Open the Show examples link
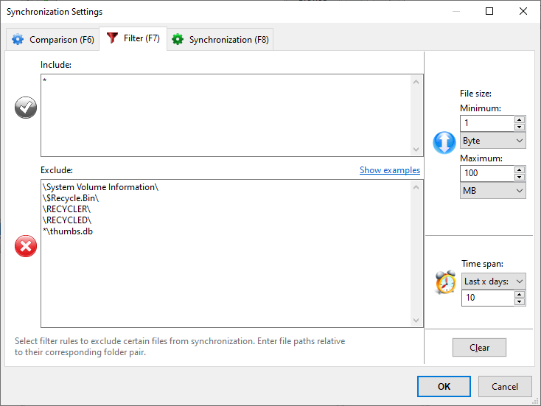541x406 pixels. (389, 170)
